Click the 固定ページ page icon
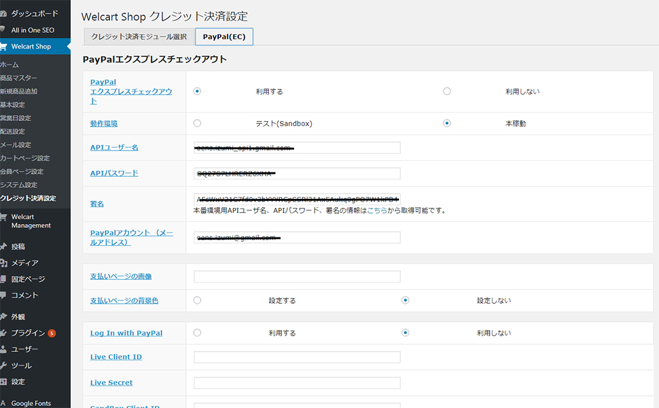This screenshot has width=659, height=408. coord(3,279)
